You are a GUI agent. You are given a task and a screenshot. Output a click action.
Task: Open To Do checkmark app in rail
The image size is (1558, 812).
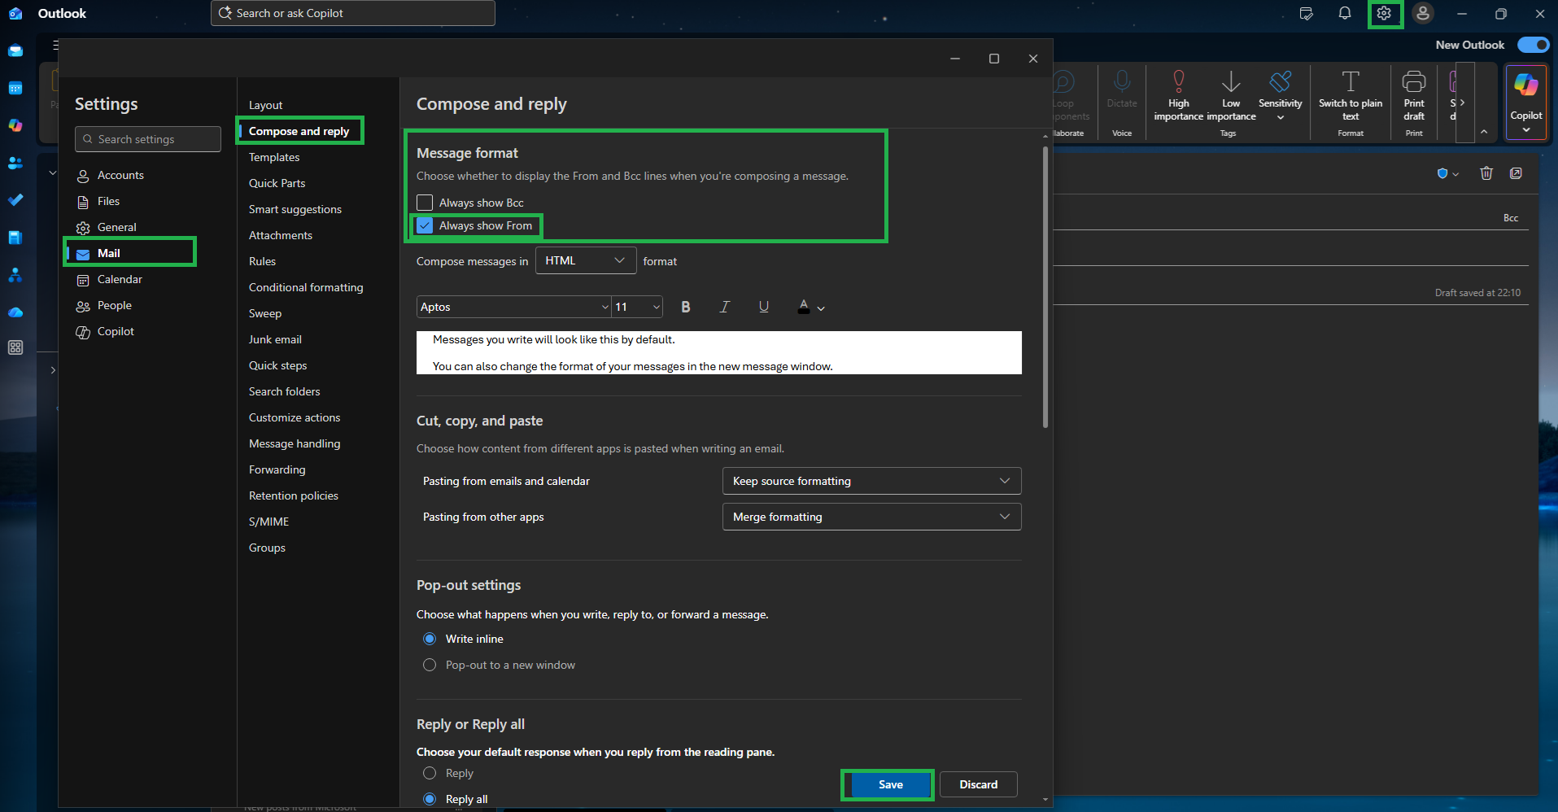pos(15,200)
